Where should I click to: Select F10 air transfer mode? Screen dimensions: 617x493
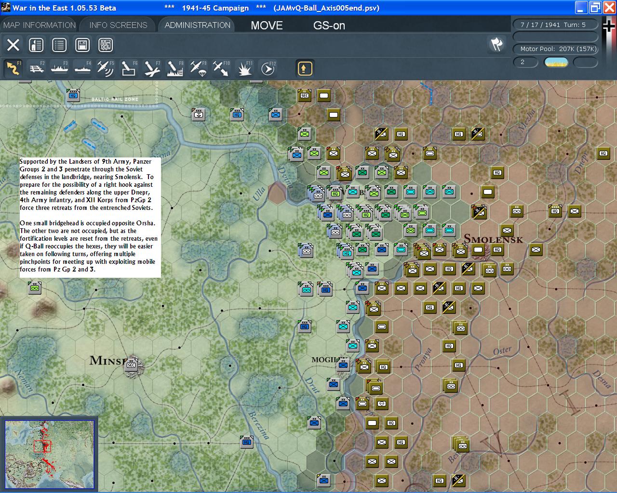click(x=221, y=68)
